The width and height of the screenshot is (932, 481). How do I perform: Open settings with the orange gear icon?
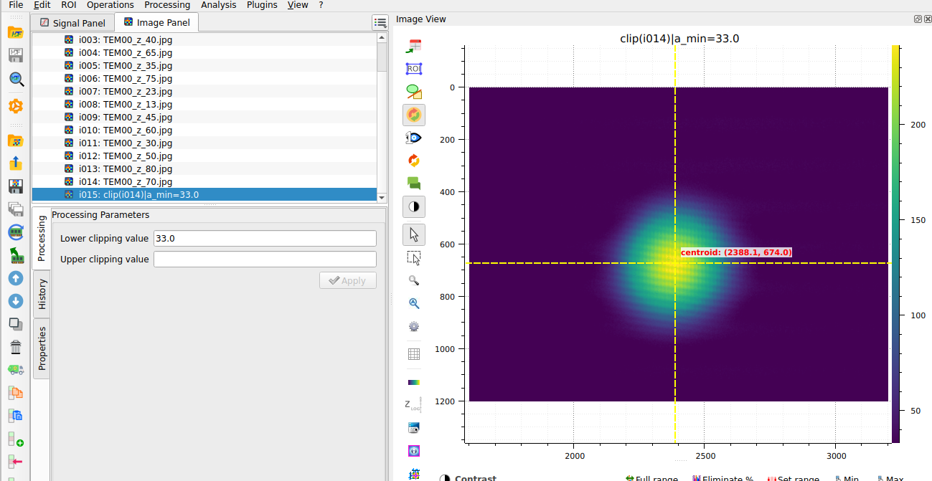click(16, 106)
